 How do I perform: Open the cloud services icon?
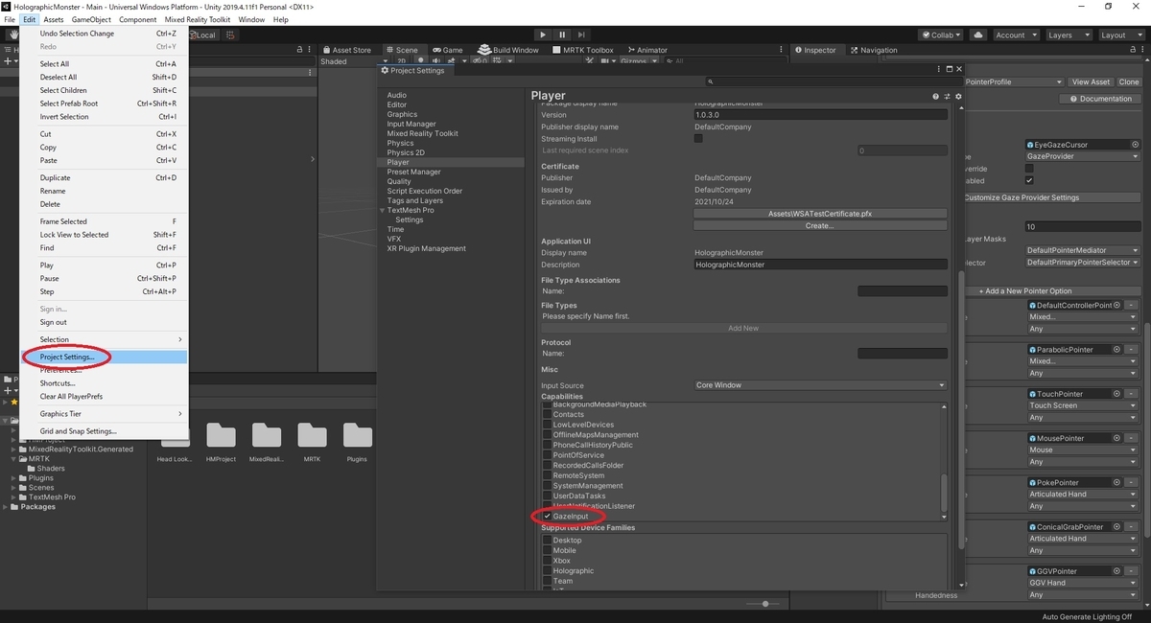coord(977,35)
